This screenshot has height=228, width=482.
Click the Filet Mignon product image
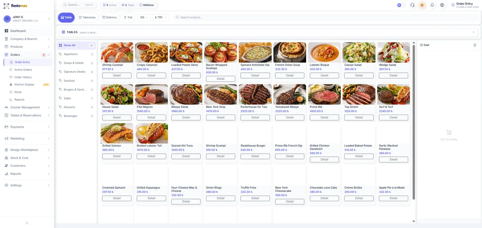click(x=151, y=94)
